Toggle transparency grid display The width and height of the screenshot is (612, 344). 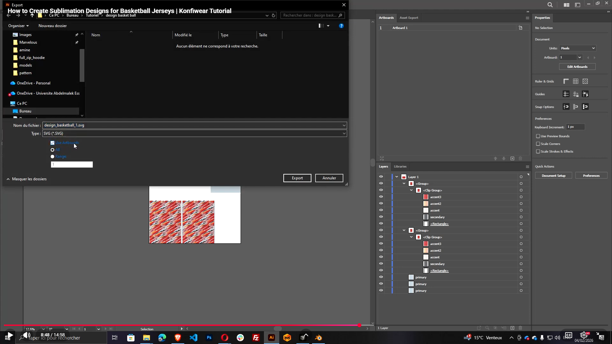tap(585, 81)
